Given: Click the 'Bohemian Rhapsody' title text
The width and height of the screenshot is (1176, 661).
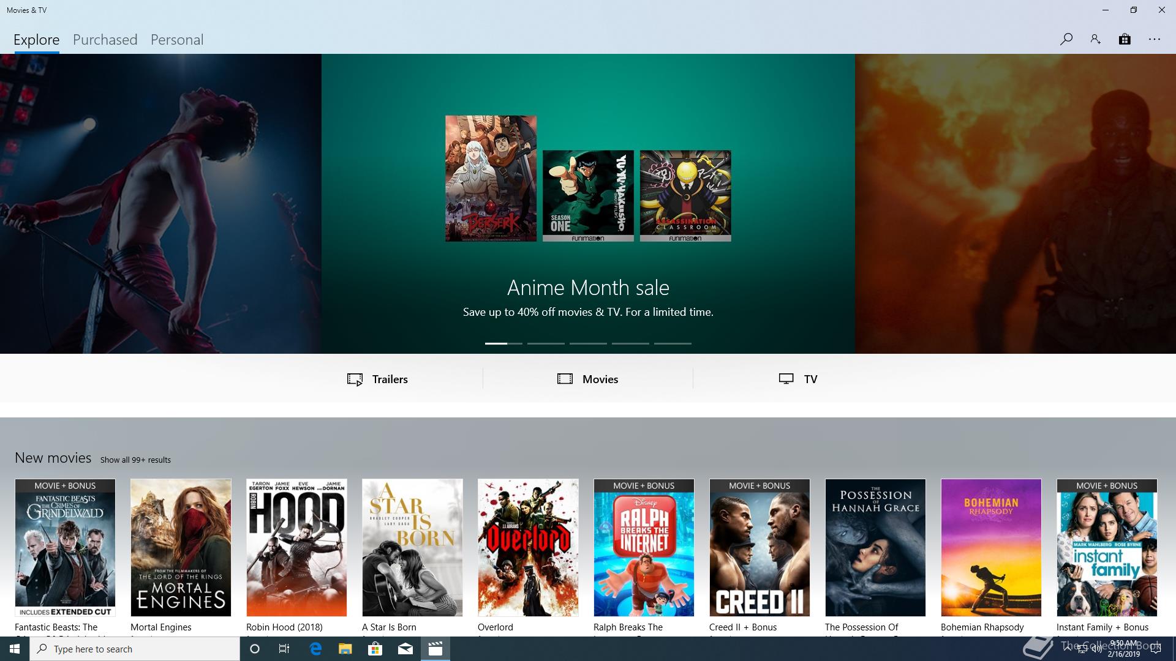Looking at the screenshot, I should [982, 627].
